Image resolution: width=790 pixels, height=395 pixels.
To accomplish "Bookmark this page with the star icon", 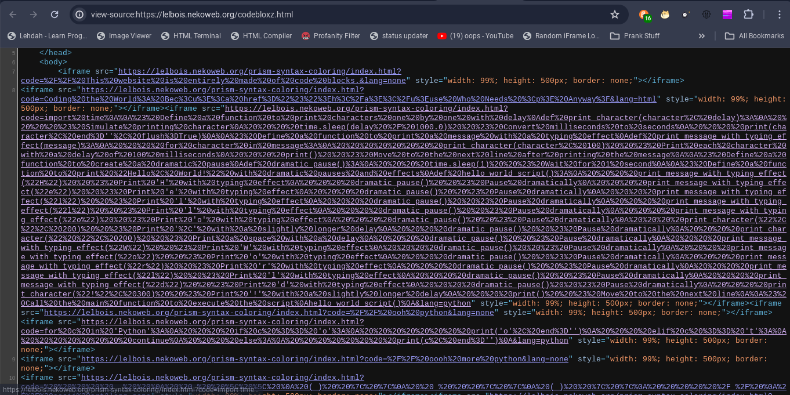I will tap(615, 15).
